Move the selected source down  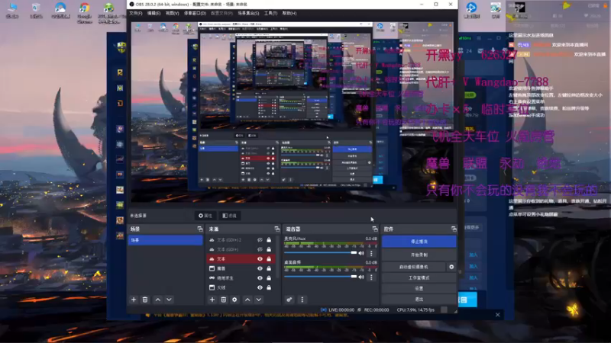tap(259, 300)
